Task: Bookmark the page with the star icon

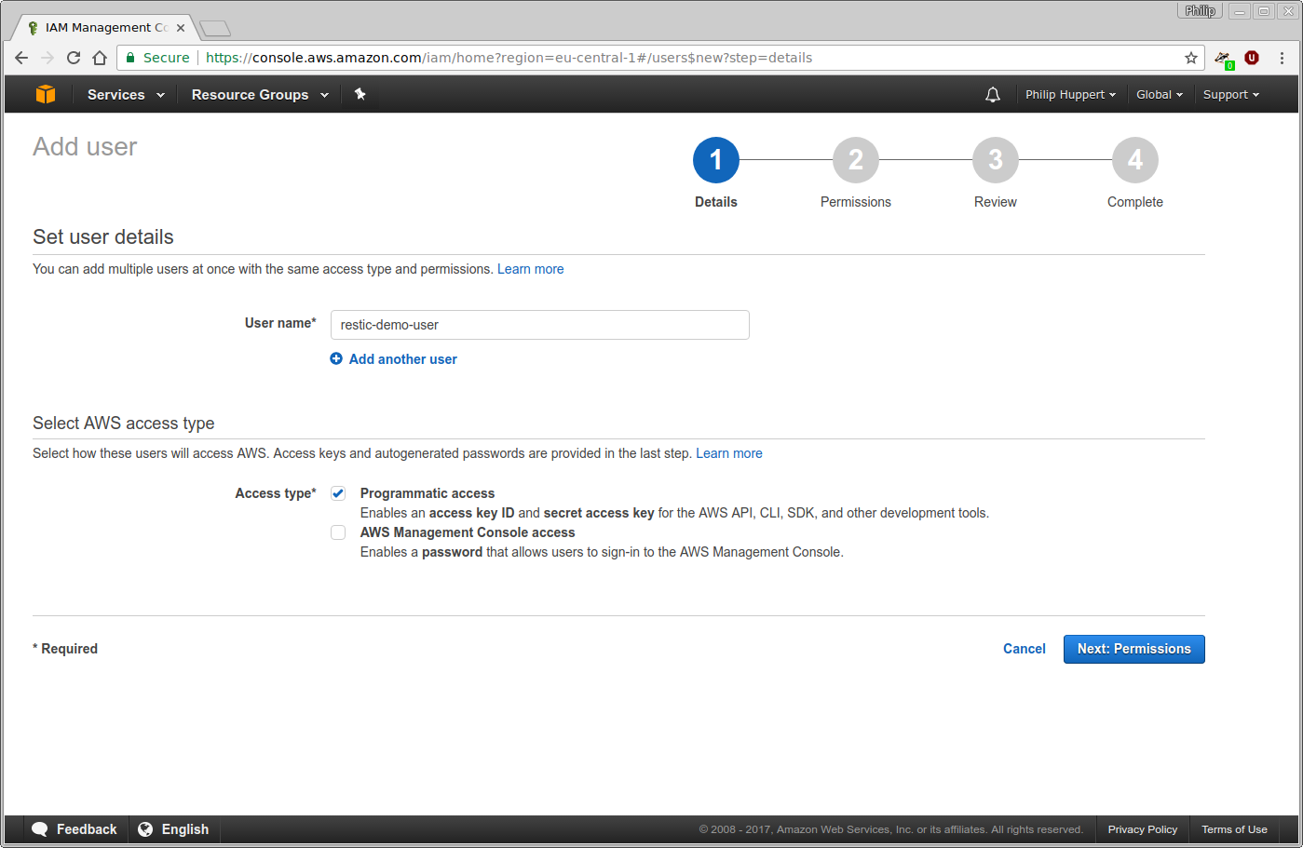Action: click(x=1190, y=57)
